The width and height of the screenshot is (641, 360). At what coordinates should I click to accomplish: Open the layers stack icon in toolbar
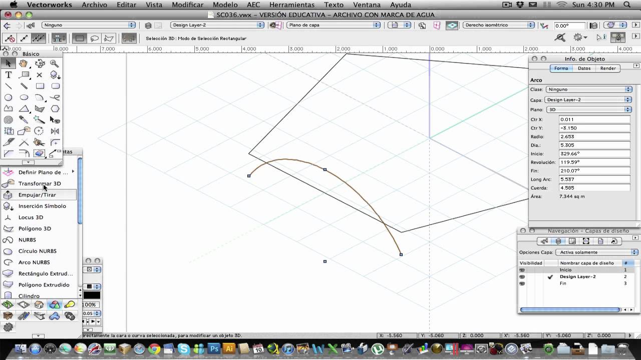click(x=148, y=25)
